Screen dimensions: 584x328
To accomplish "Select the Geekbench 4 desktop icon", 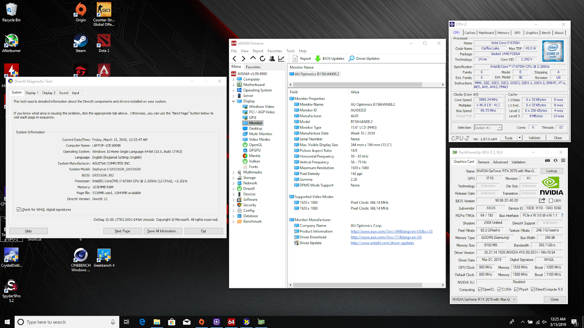I will coord(104,258).
